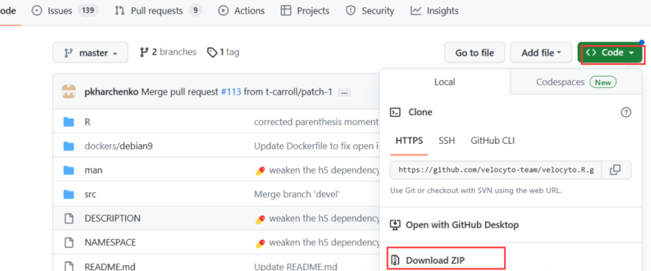Open the Pull requests tab
Viewport: 651px width, 271px height.
(x=158, y=11)
